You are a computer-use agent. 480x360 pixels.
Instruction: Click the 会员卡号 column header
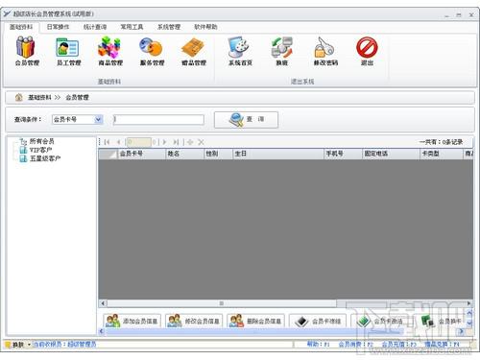(142, 154)
